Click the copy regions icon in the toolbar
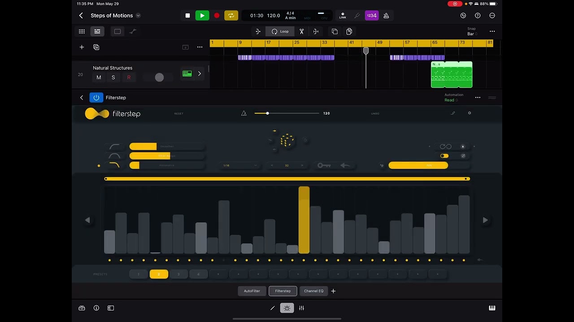This screenshot has height=322, width=574. coord(349,31)
